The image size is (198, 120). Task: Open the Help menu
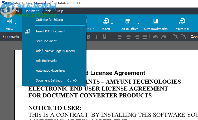[x=60, y=11]
